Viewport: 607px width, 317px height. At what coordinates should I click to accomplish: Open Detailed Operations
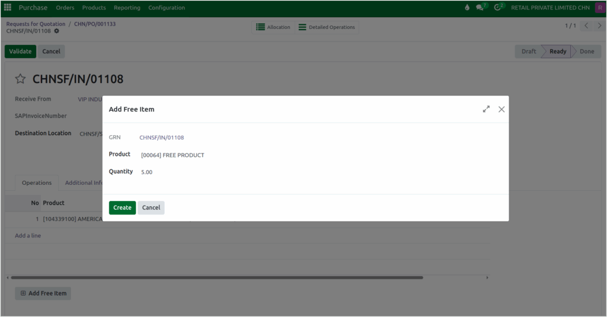pos(327,27)
